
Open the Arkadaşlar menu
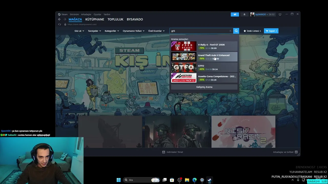(x=86, y=14)
